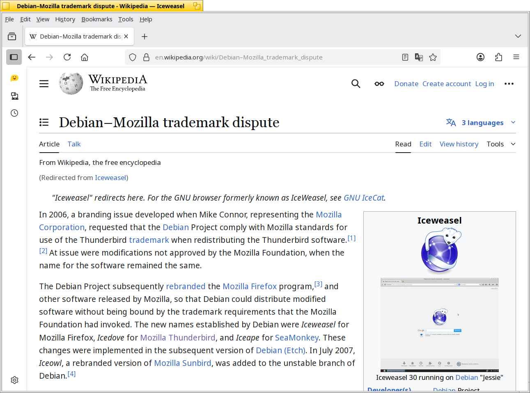The width and height of the screenshot is (530, 393).
Task: Open Wikipedia search magnifier
Action: point(356,84)
